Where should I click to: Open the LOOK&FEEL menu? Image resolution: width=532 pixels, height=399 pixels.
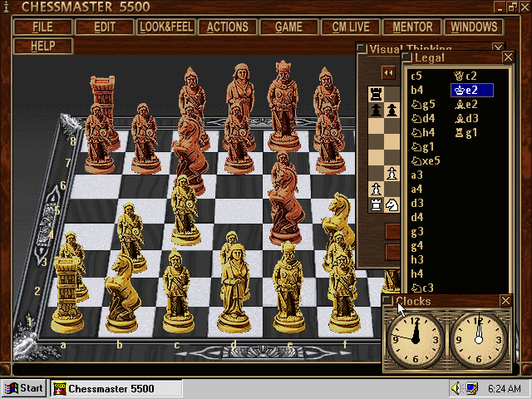tap(166, 27)
